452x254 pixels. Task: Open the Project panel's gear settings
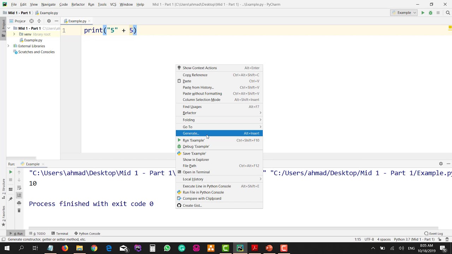(x=49, y=21)
